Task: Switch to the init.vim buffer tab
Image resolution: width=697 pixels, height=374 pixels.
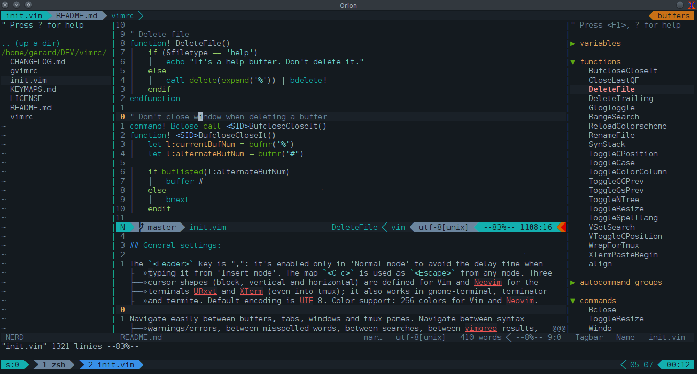Action: (24, 16)
